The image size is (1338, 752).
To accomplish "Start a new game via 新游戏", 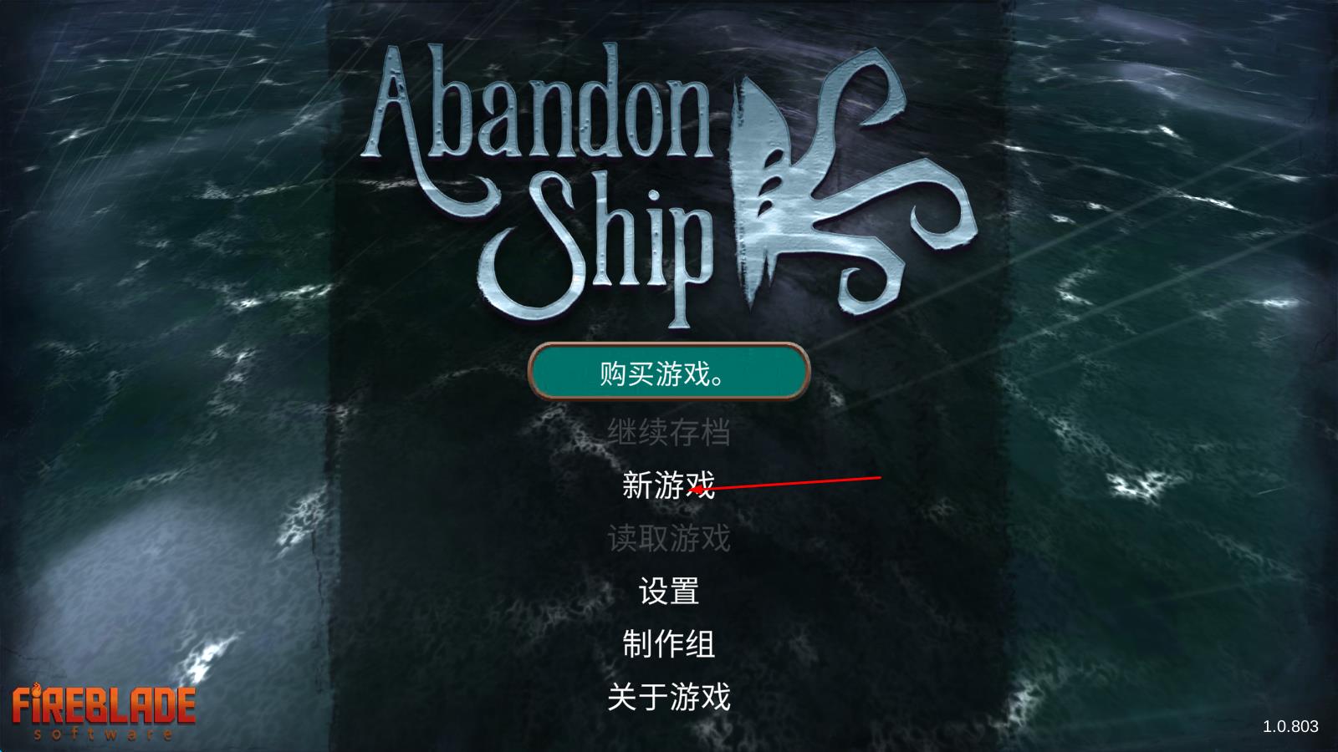I will [x=668, y=485].
